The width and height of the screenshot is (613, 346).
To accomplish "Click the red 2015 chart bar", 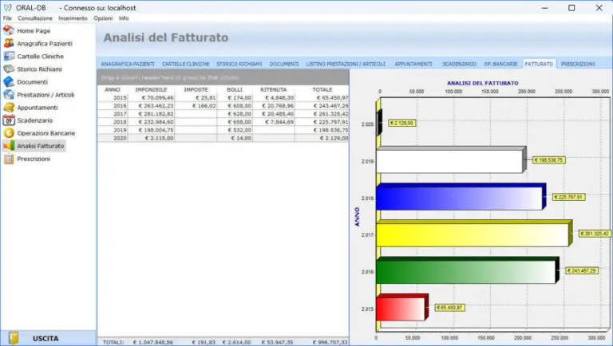I will coord(401,308).
